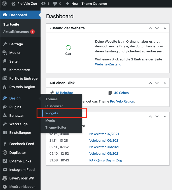This screenshot has width=172, height=190.
Task: Move Auf einen Blick panel up
Action: click(150, 83)
